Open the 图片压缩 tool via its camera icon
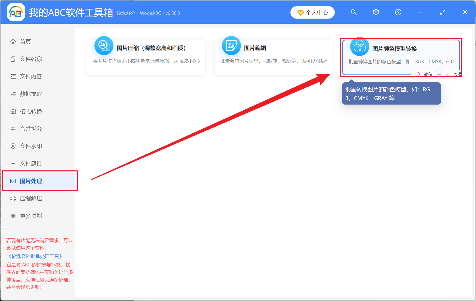Viewport: 476px width, 301px height. pos(104,45)
